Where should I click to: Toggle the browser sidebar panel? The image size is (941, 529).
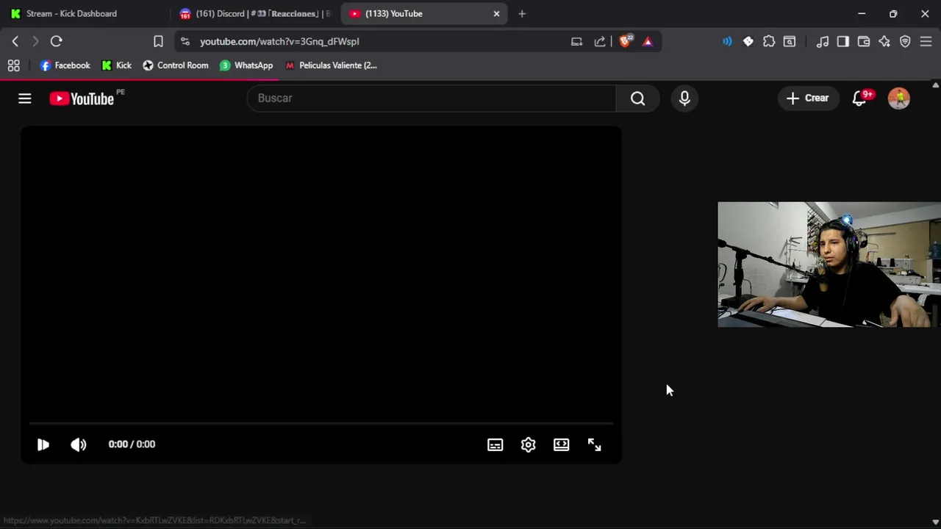point(843,41)
